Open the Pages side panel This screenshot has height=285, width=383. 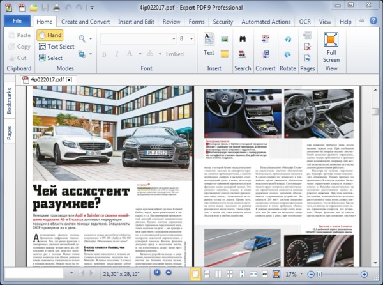(x=10, y=132)
